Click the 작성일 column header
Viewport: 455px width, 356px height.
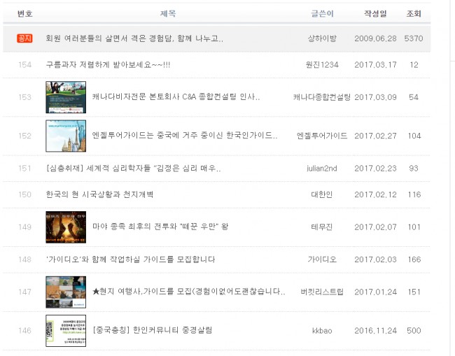click(x=375, y=13)
